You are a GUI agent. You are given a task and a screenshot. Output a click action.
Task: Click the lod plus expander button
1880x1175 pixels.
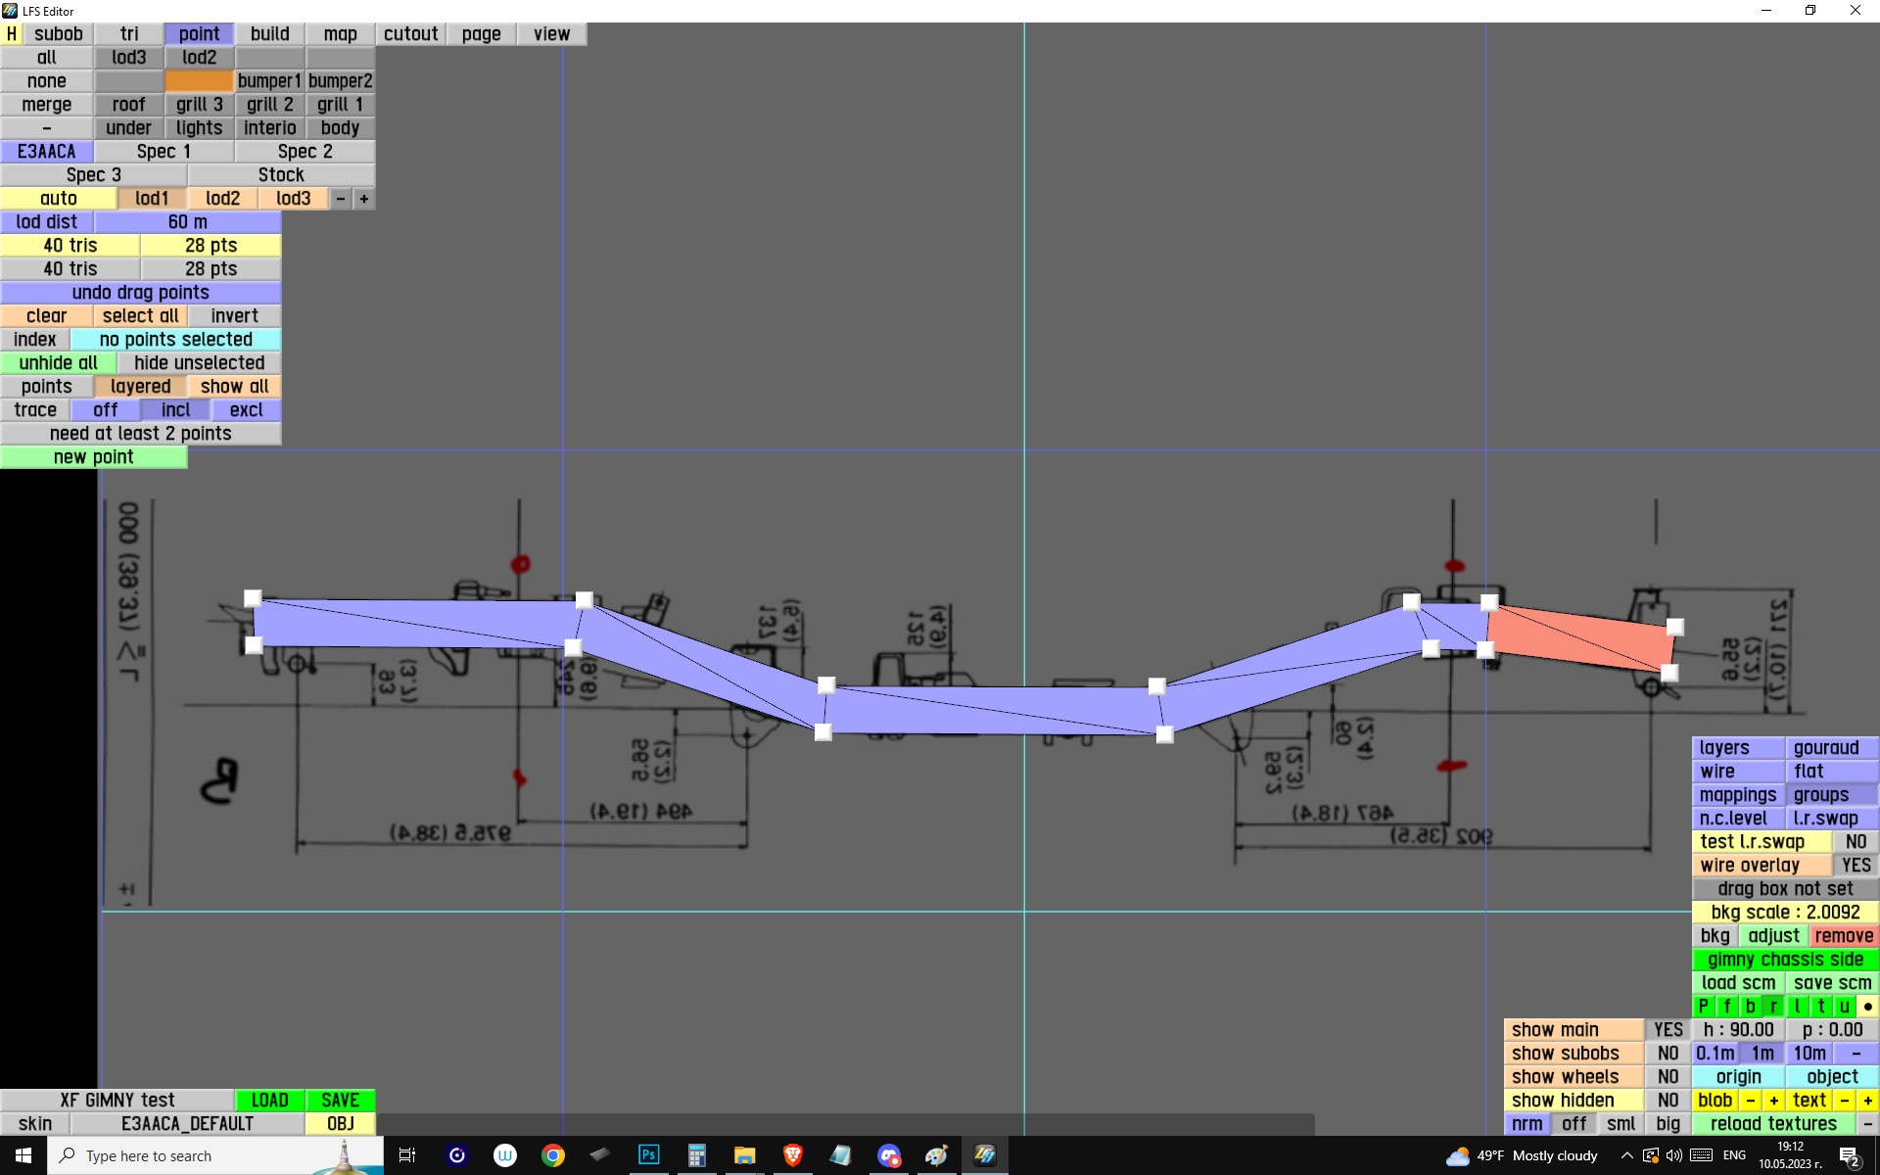pyautogui.click(x=364, y=199)
